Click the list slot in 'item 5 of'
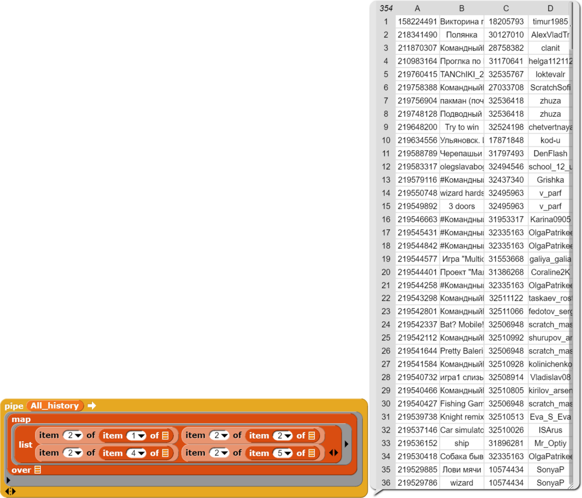Image resolution: width=582 pixels, height=498 pixels. 312,453
